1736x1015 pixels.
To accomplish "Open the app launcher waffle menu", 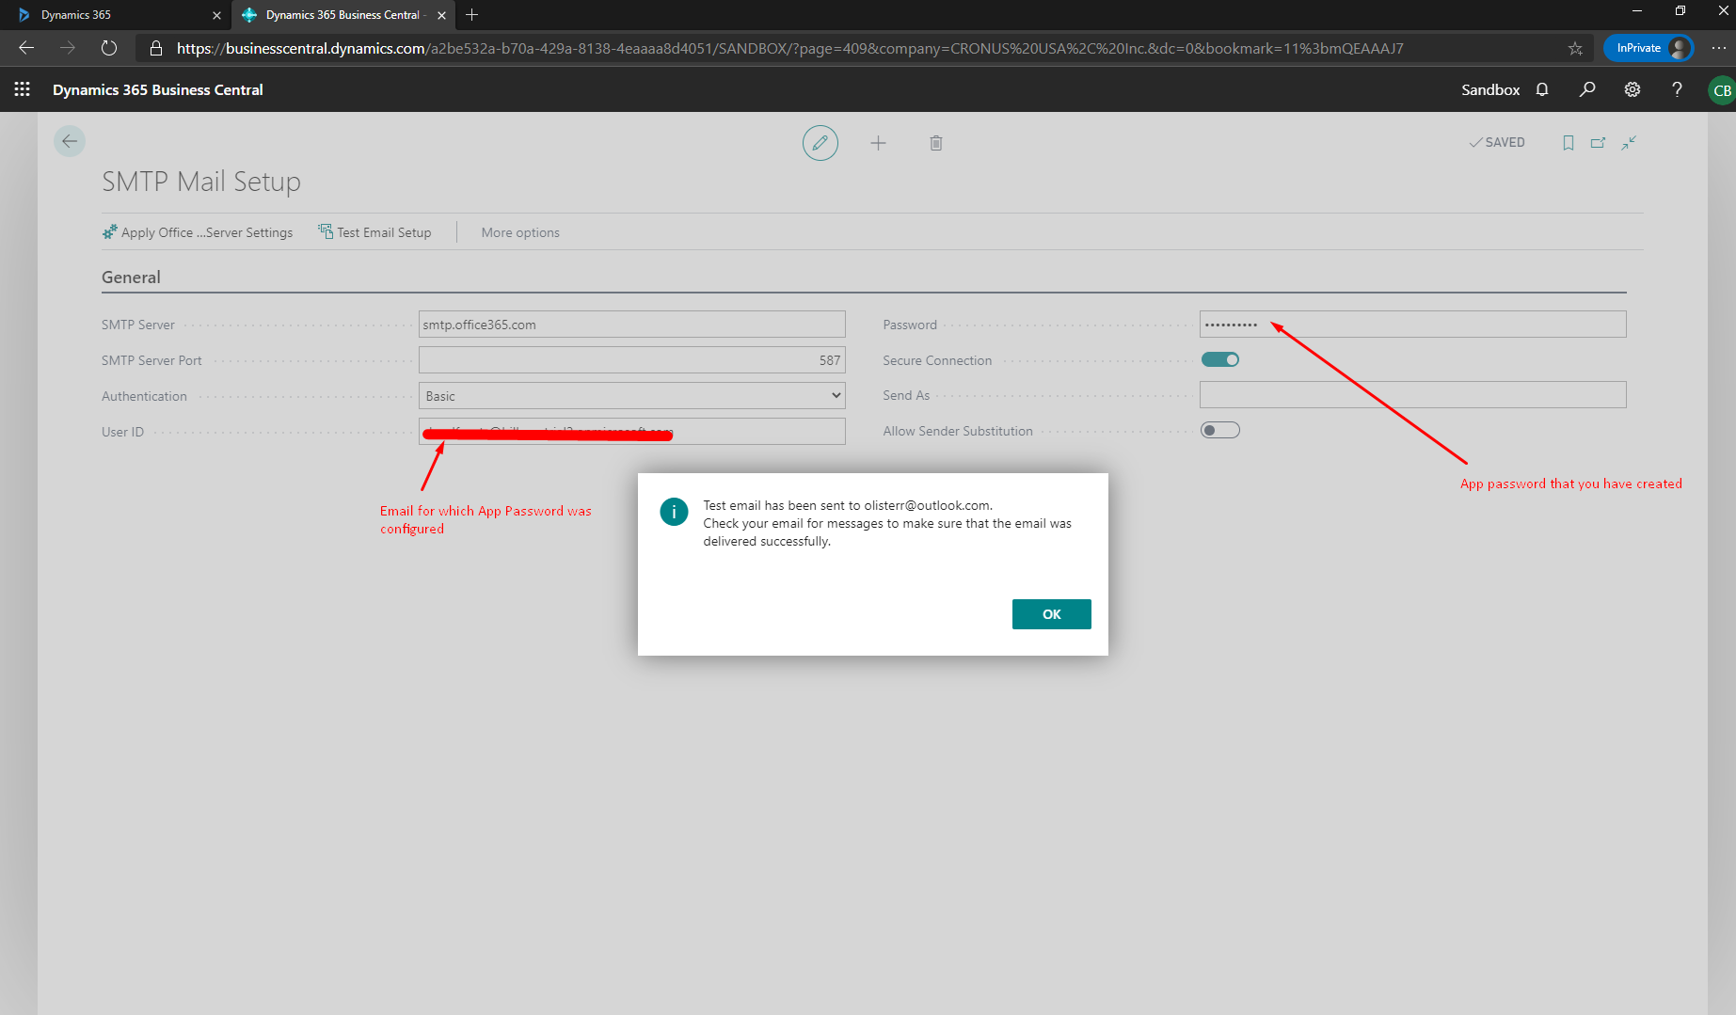I will click(23, 89).
